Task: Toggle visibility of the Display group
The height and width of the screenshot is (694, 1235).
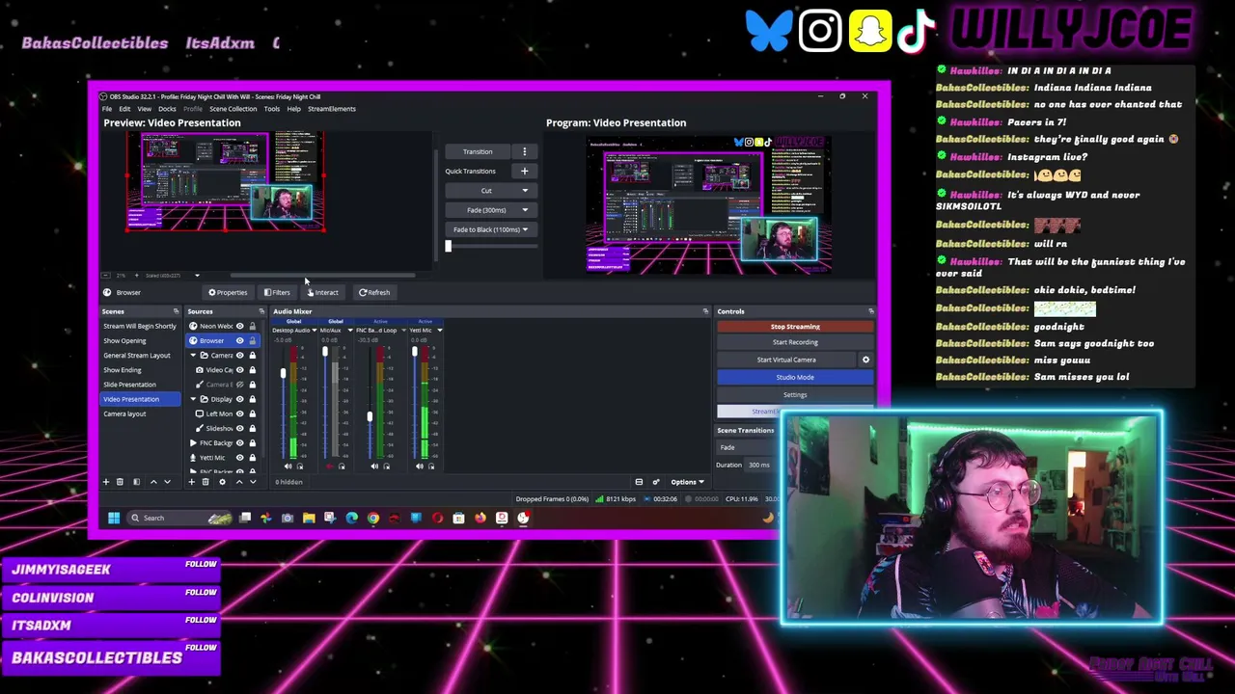Action: (240, 399)
